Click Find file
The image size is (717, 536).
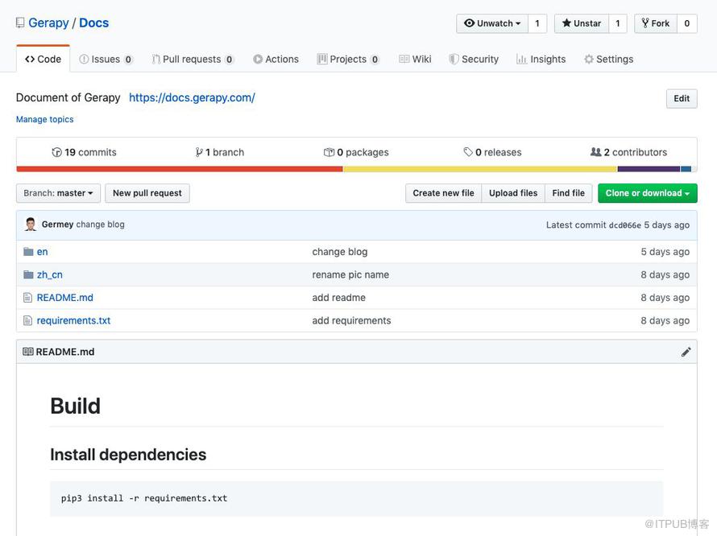click(569, 193)
